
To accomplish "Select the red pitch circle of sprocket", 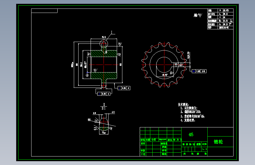I will click(x=164, y=65).
